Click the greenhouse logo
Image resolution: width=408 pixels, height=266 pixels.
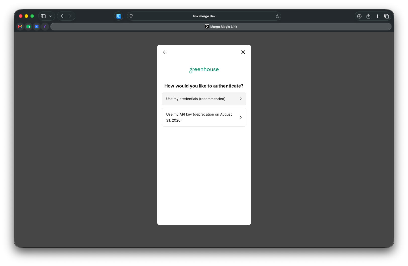204,70
